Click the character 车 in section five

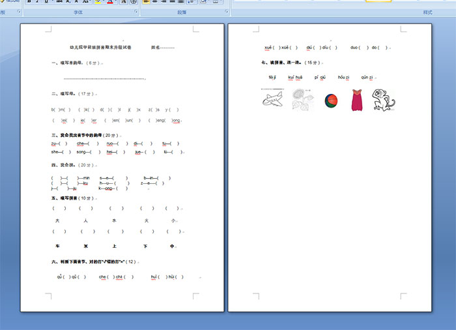tap(57, 246)
